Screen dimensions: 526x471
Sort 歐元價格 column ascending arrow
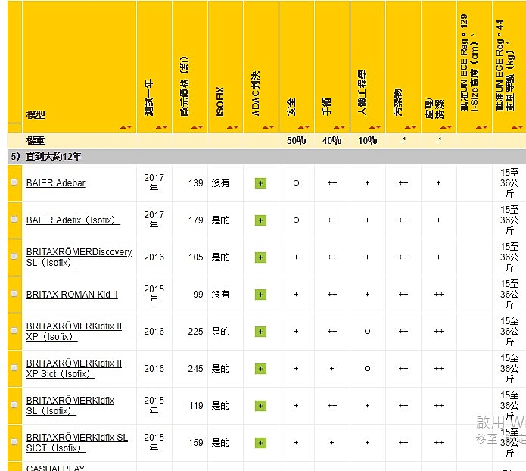point(195,127)
